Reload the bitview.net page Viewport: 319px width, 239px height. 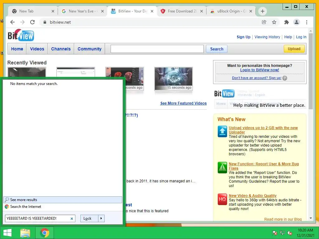[32, 22]
